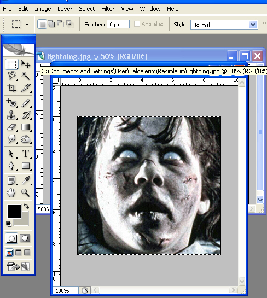Enable the Anti-alias checkbox
This screenshot has height=298, width=267.
tap(137, 24)
